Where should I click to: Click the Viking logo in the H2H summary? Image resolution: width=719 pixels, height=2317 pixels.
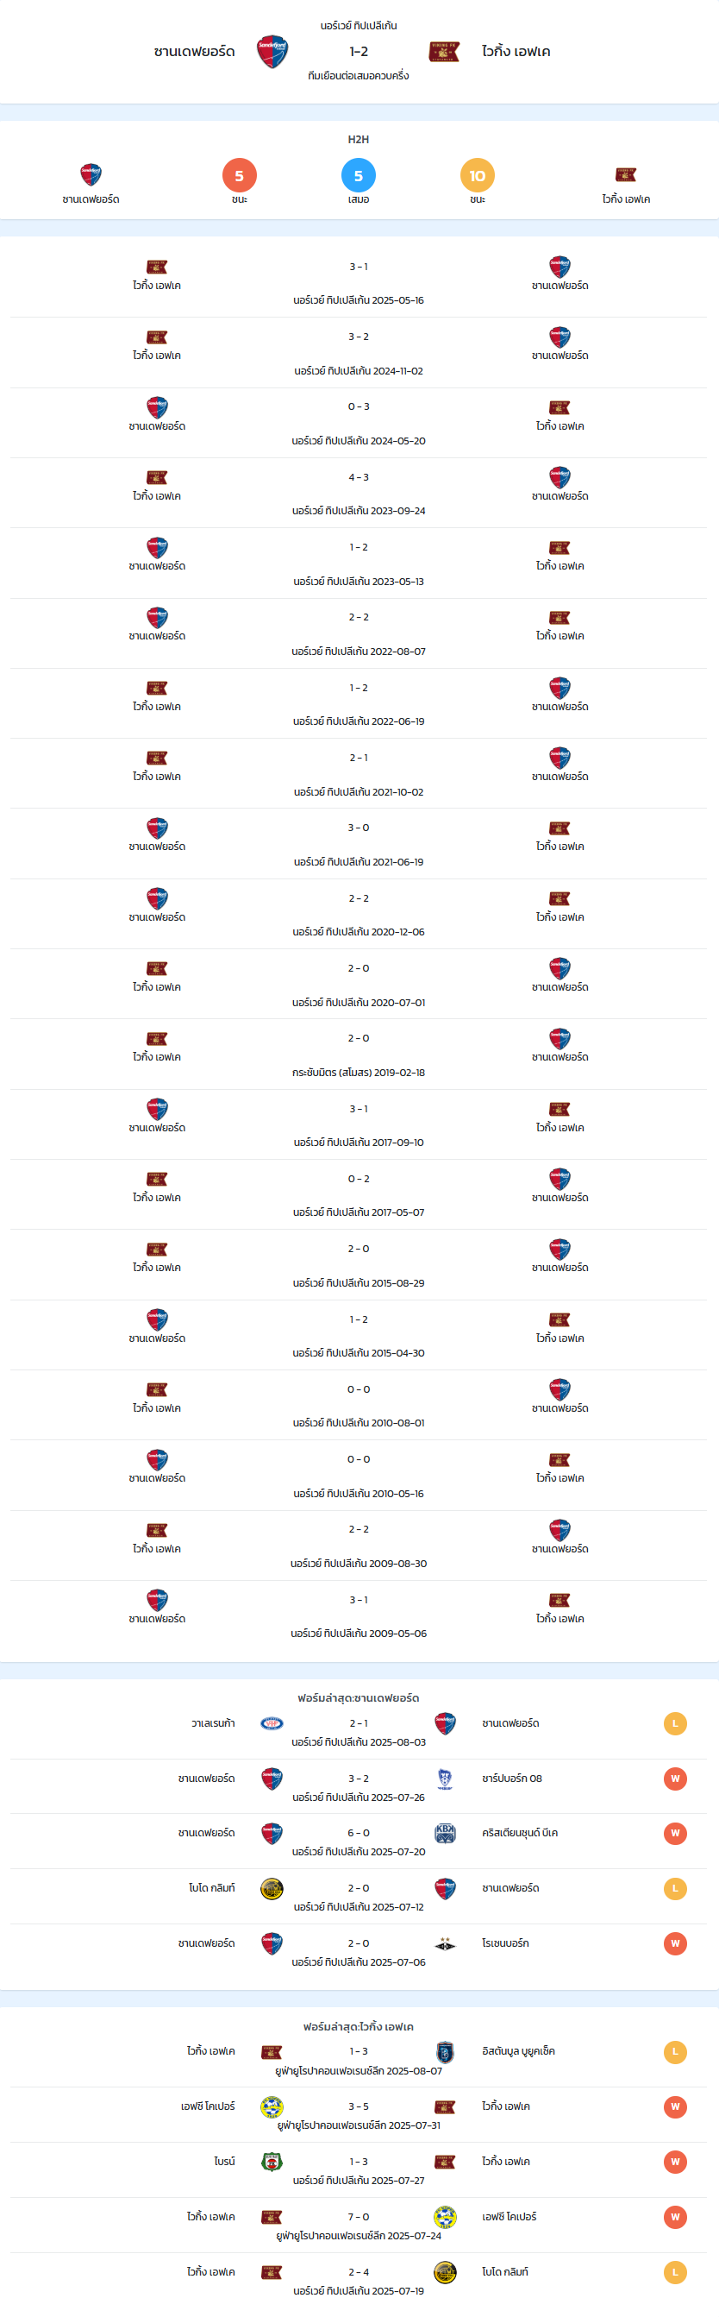click(x=626, y=174)
